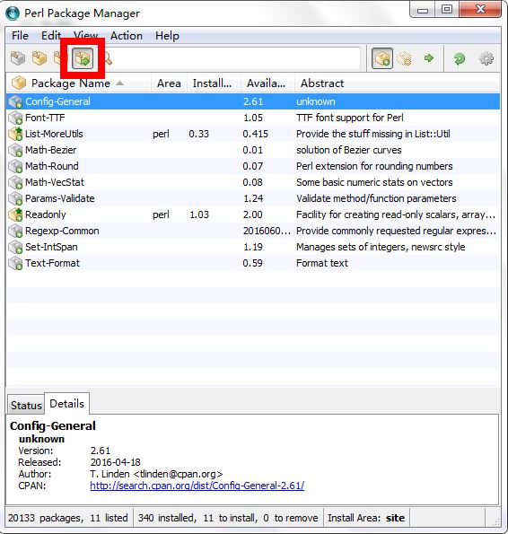Screen dimensions: 508x534
Task: Click Readonly upgradable package icon
Action: [15, 214]
